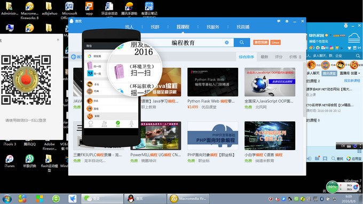The width and height of the screenshot is (363, 204).
Task: Click the 报名新课程 link
Action: click(x=352, y=81)
